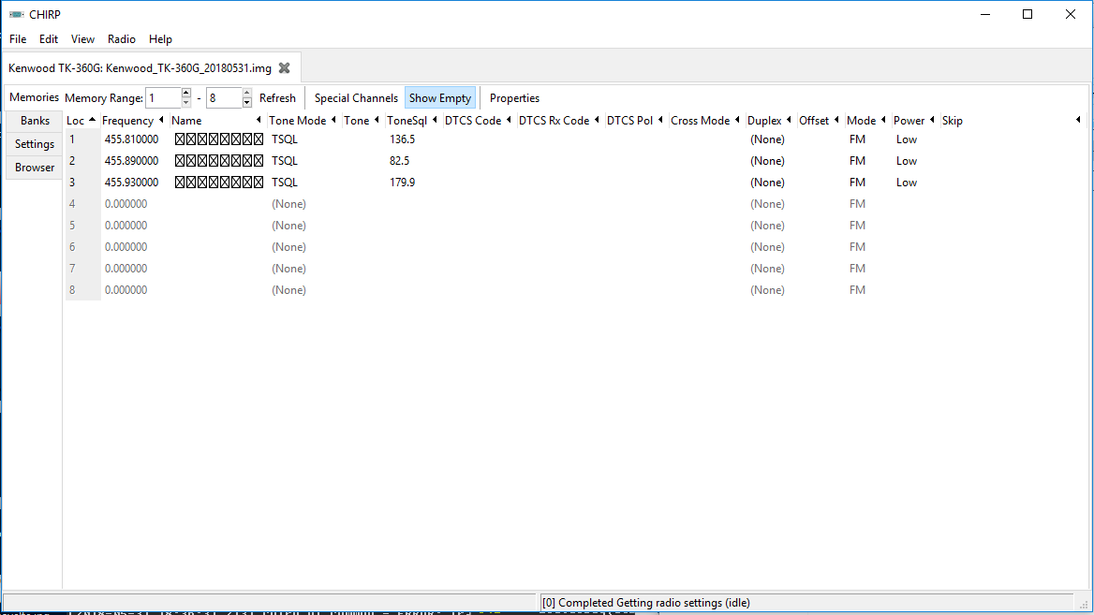Increase the Memory Range end value
The image size is (1094, 615).
click(246, 93)
